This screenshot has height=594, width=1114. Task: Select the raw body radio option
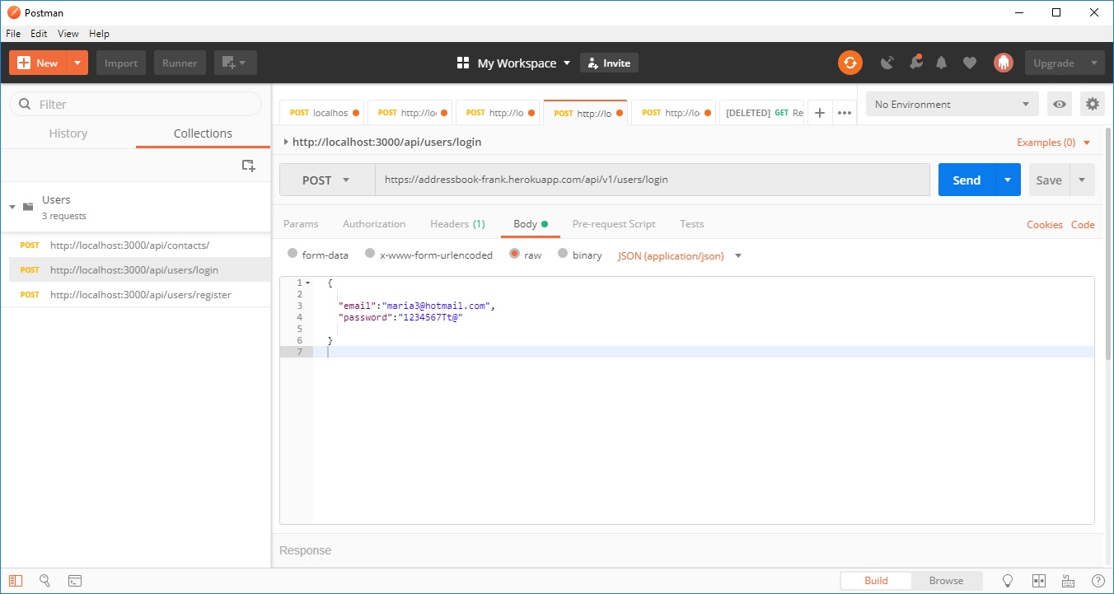coord(514,254)
